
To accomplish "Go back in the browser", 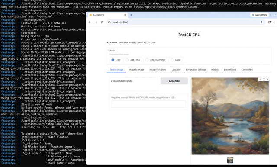I will (x=90, y=22).
